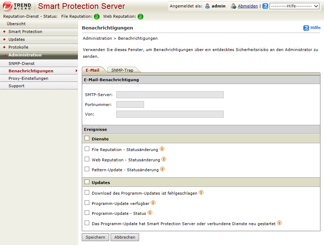This screenshot has height=245, width=324.
Task: Click the Abmelden link
Action: tap(248, 6)
